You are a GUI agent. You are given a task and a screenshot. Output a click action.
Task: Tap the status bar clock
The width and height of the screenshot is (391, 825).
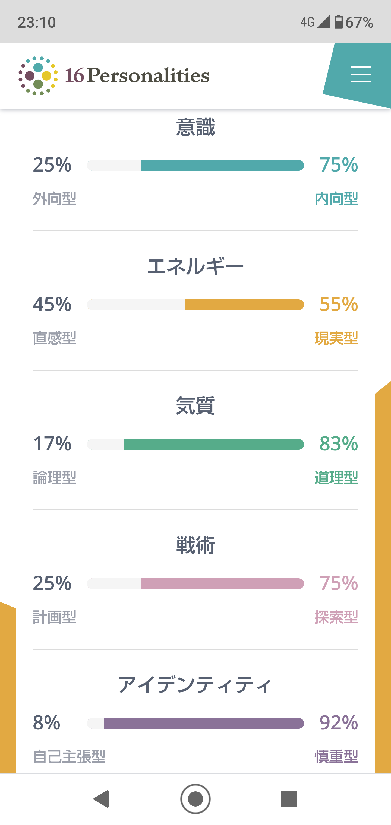tap(37, 23)
